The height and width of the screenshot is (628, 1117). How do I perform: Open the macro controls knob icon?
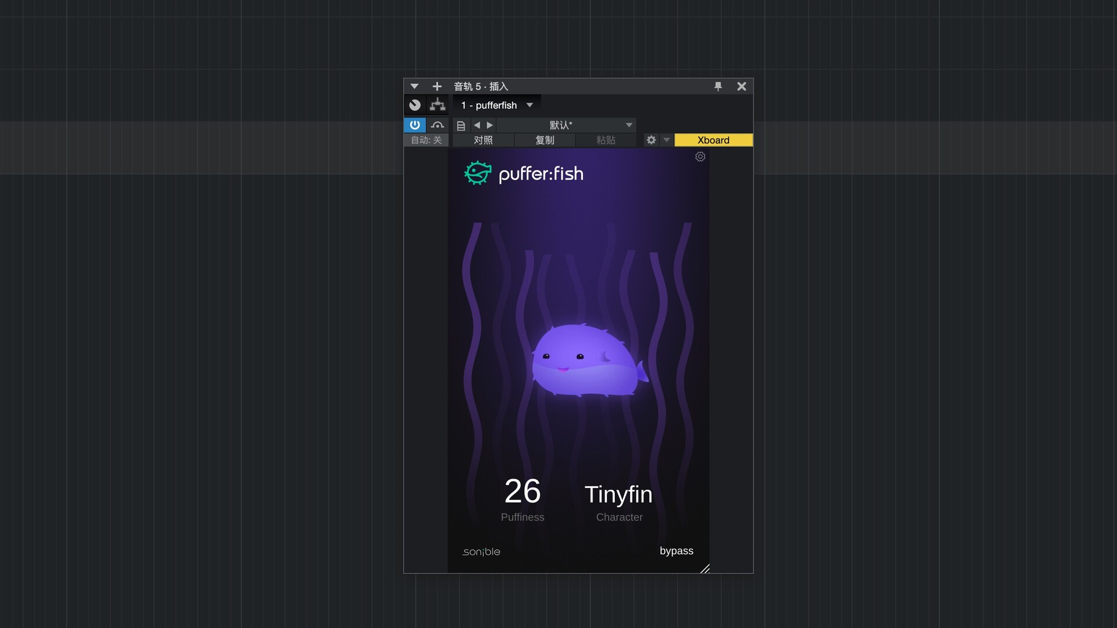(415, 105)
